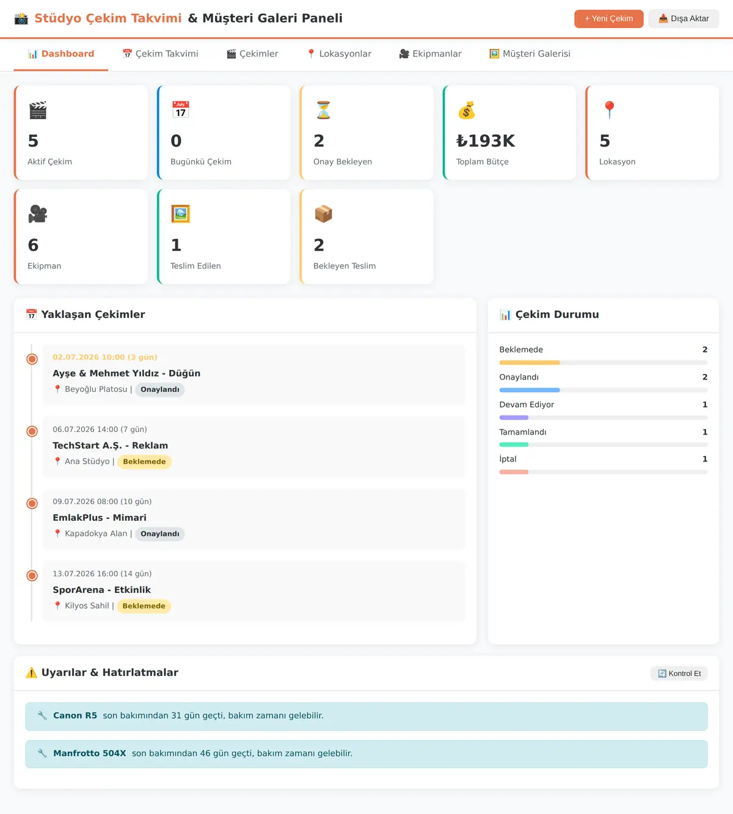Click the chart icon beside Çekim Durumu

[x=505, y=315]
